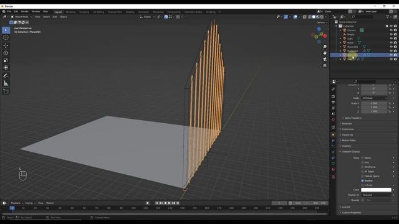399x224 pixels.
Task: Enable the In Front checkbox
Action: coord(362,185)
